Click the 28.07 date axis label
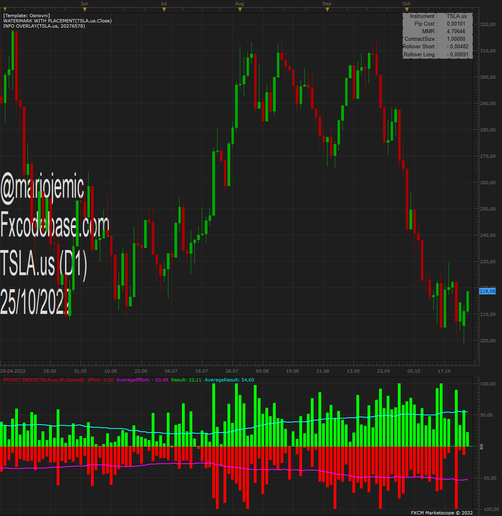The height and width of the screenshot is (516, 502). pos(232,371)
